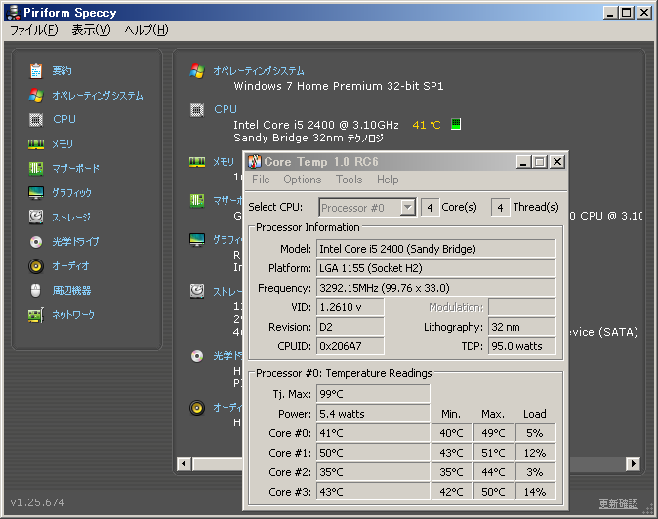Select the Windows flag icon in sidebar
The width and height of the screenshot is (658, 519).
click(36, 96)
